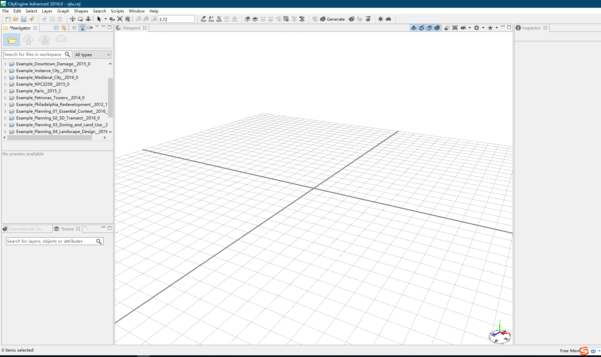This screenshot has width=601, height=357.
Task: Click the Save icon in the main toolbar
Action: [x=24, y=19]
